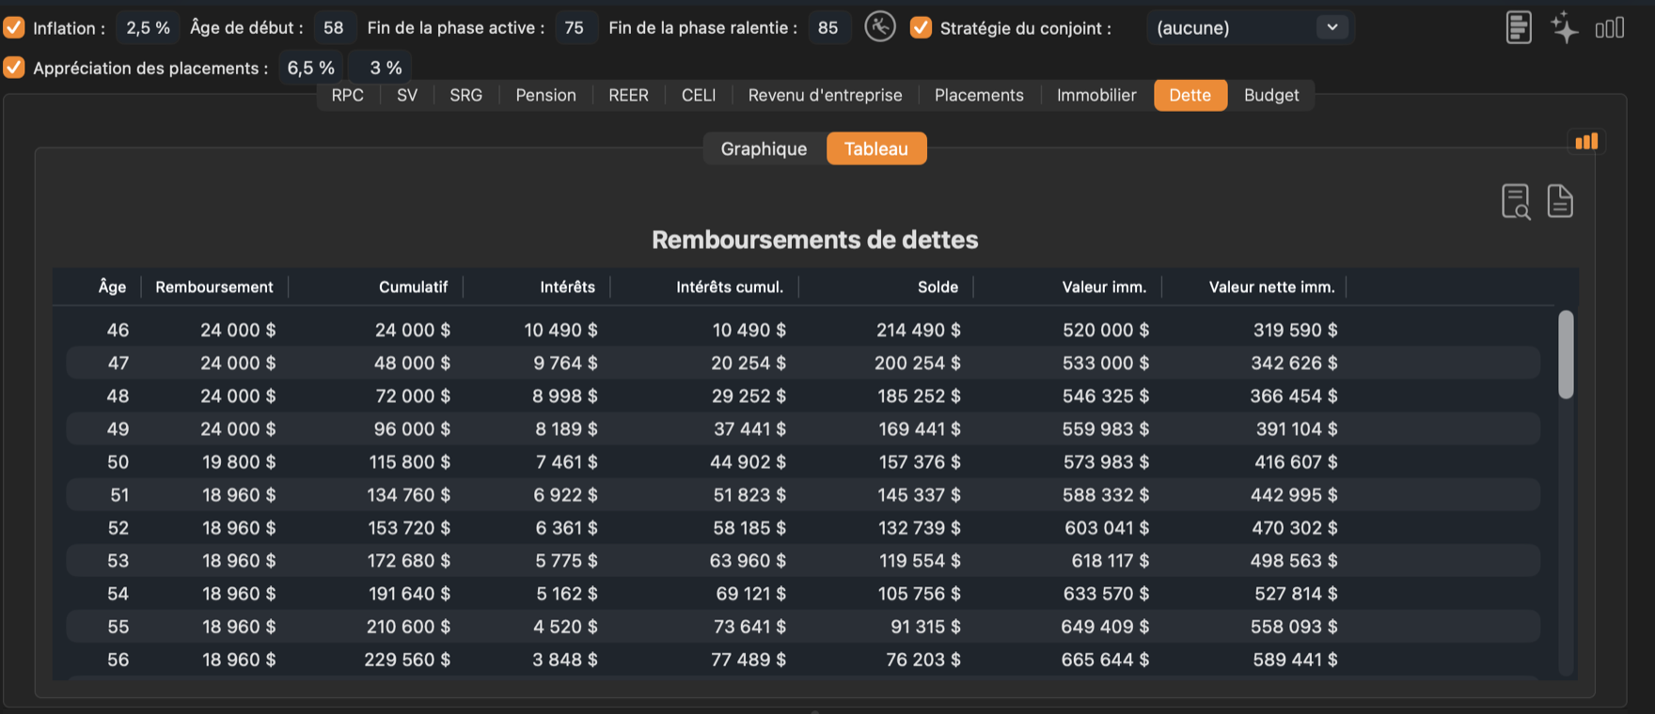Image resolution: width=1655 pixels, height=714 pixels.
Task: Toggle the Inflation checkbox
Action: 14,27
